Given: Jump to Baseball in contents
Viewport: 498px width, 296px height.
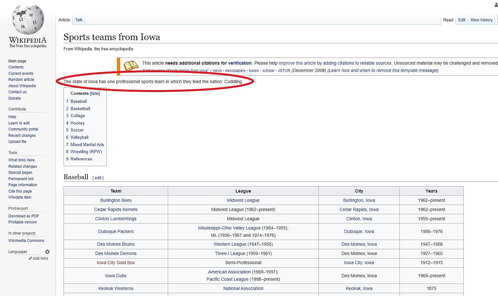Looking at the screenshot, I should (x=78, y=102).
